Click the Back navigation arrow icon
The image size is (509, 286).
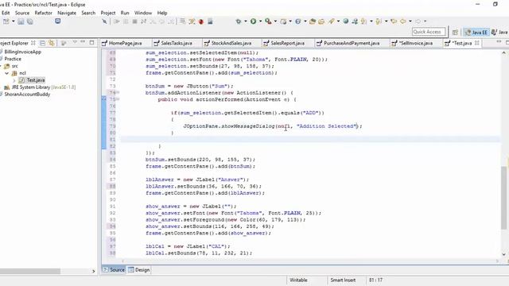coord(403,21)
